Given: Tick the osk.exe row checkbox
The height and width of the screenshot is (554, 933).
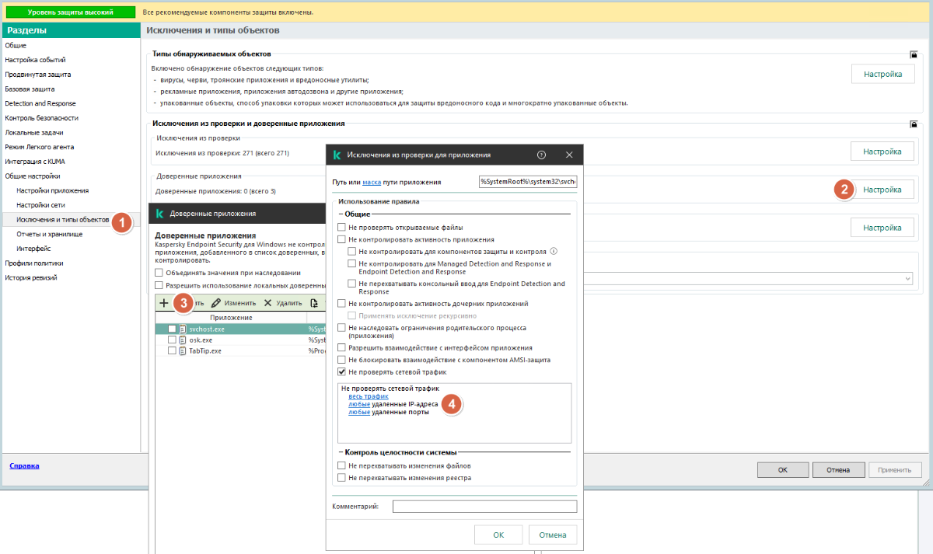Looking at the screenshot, I should pos(172,340).
